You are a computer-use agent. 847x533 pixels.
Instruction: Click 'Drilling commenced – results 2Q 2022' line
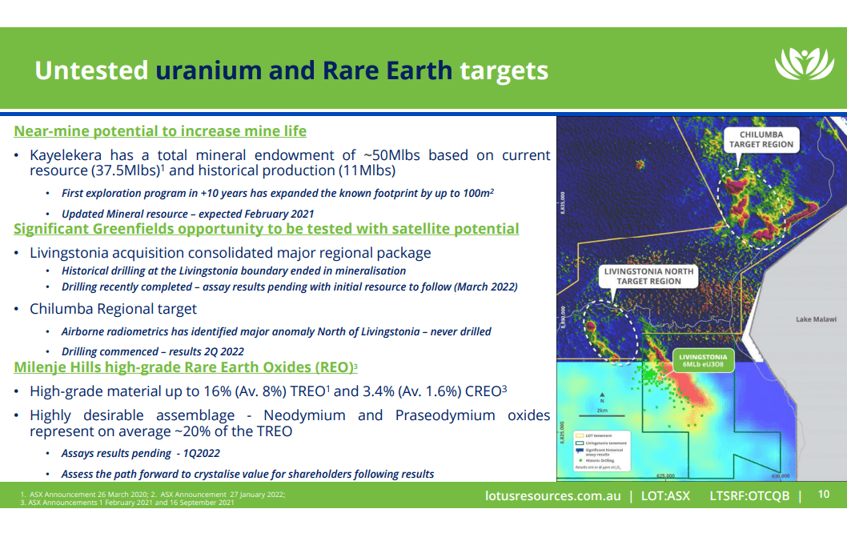coord(152,351)
